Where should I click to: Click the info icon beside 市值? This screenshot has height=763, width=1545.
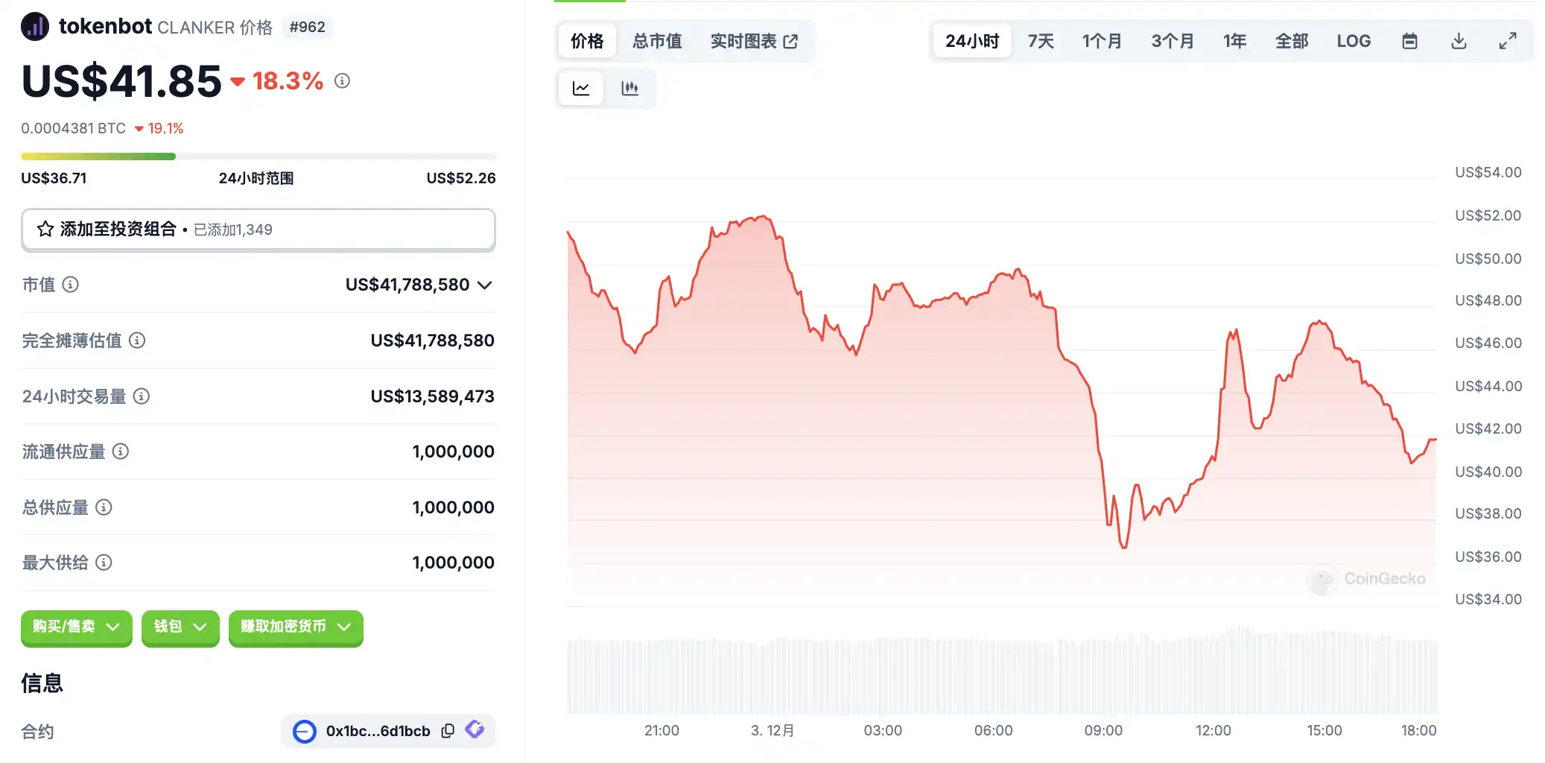click(71, 285)
